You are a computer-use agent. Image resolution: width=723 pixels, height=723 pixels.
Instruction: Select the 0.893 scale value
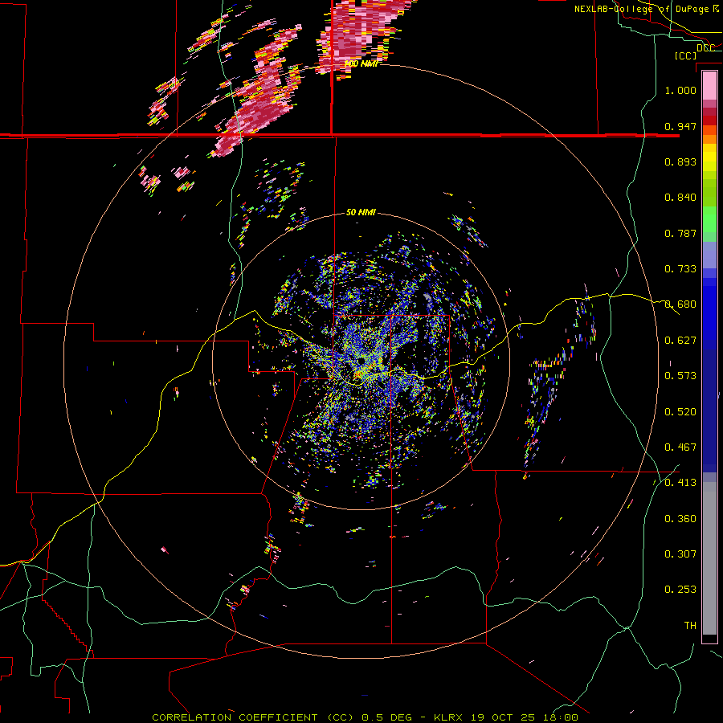tap(680, 161)
